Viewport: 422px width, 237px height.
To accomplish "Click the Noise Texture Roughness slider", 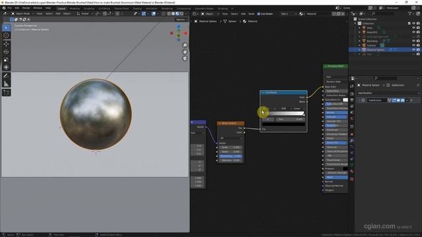I will click(231, 156).
